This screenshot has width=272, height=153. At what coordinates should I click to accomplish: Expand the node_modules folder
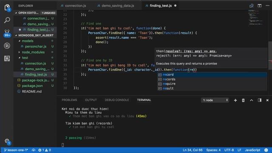(x=35, y=52)
